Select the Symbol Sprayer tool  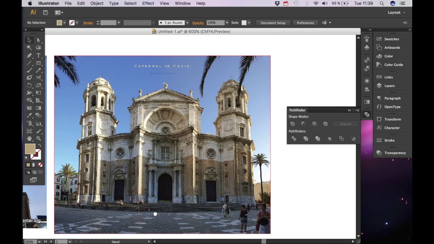pyautogui.click(x=29, y=123)
